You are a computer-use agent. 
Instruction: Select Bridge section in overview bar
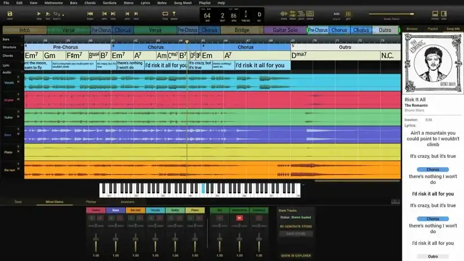point(242,30)
